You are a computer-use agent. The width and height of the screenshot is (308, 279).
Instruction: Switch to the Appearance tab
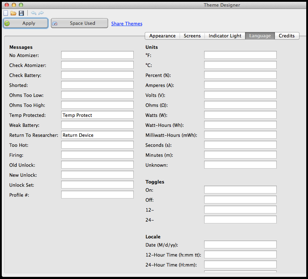tap(162, 36)
